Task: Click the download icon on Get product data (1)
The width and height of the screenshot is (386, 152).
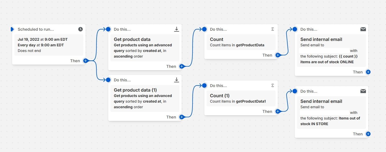Action: click(177, 80)
